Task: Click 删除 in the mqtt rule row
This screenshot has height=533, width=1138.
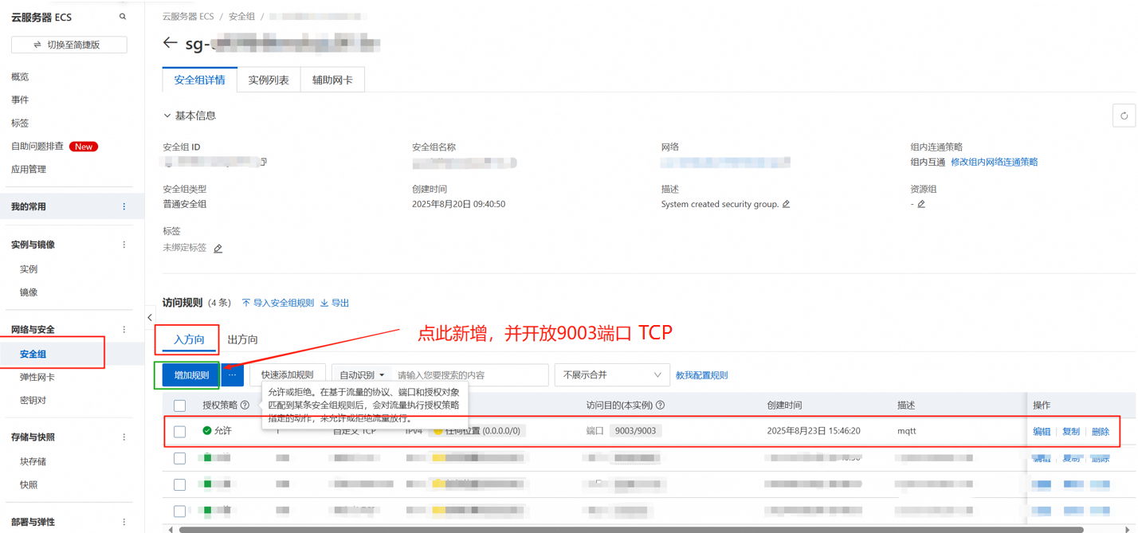Action: [x=1101, y=431]
